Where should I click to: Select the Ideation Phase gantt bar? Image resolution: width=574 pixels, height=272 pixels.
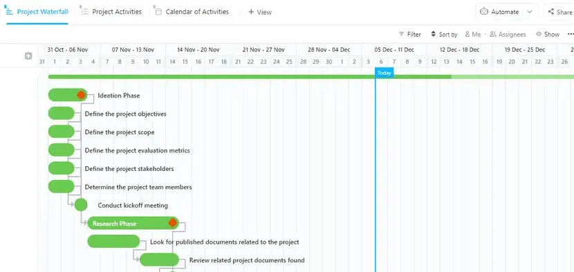[x=67, y=95]
